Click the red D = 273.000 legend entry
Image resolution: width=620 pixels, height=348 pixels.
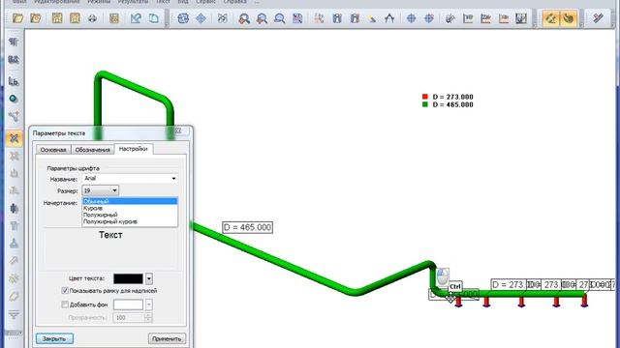[x=448, y=97]
